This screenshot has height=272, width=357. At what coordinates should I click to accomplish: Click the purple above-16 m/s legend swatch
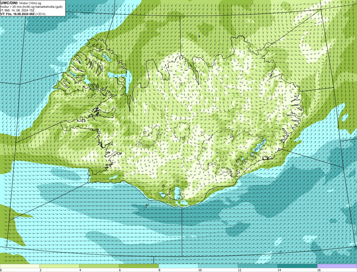[x=337, y=266]
